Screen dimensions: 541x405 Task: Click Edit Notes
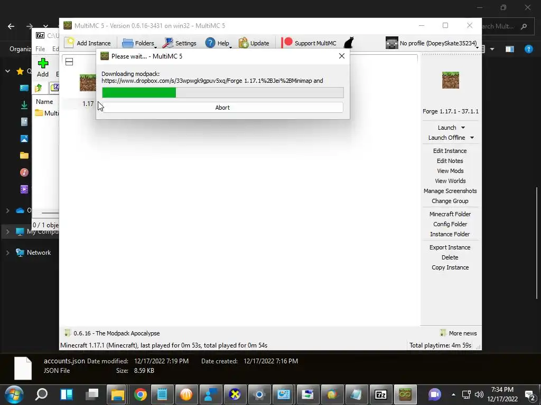pos(450,161)
